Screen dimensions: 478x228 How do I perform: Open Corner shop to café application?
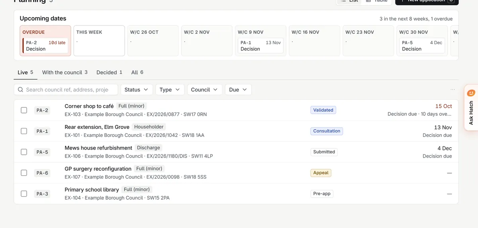[x=89, y=106]
